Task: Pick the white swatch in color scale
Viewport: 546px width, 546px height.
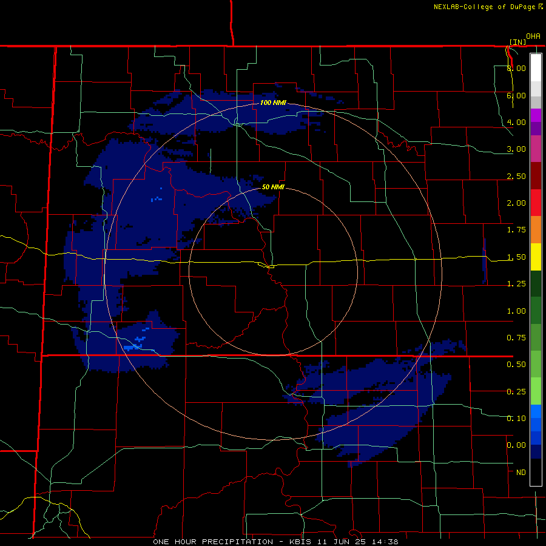Action: 536,68
